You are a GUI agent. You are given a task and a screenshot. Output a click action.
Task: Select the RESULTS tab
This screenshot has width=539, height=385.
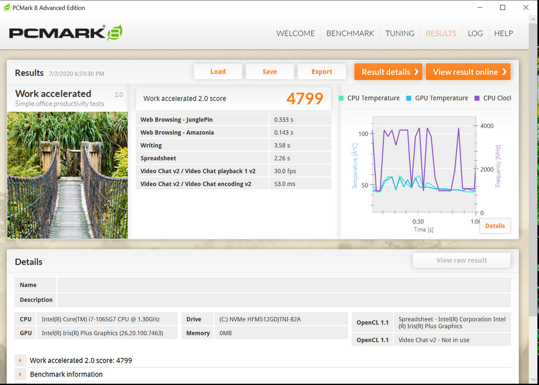[x=441, y=33]
